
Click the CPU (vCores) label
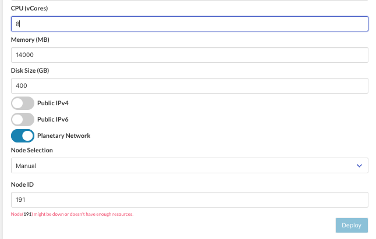29,8
